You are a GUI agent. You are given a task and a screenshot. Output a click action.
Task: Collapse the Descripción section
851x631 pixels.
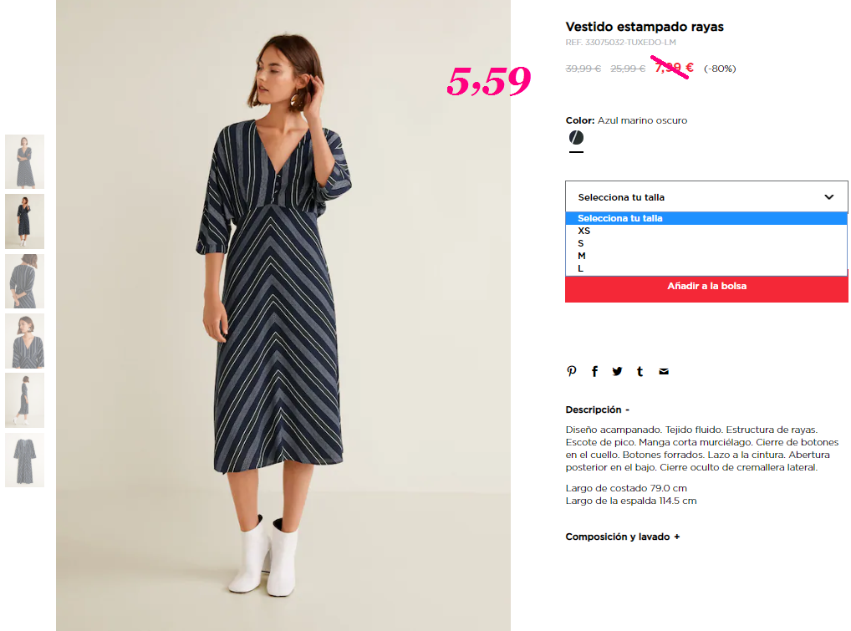pyautogui.click(x=597, y=410)
